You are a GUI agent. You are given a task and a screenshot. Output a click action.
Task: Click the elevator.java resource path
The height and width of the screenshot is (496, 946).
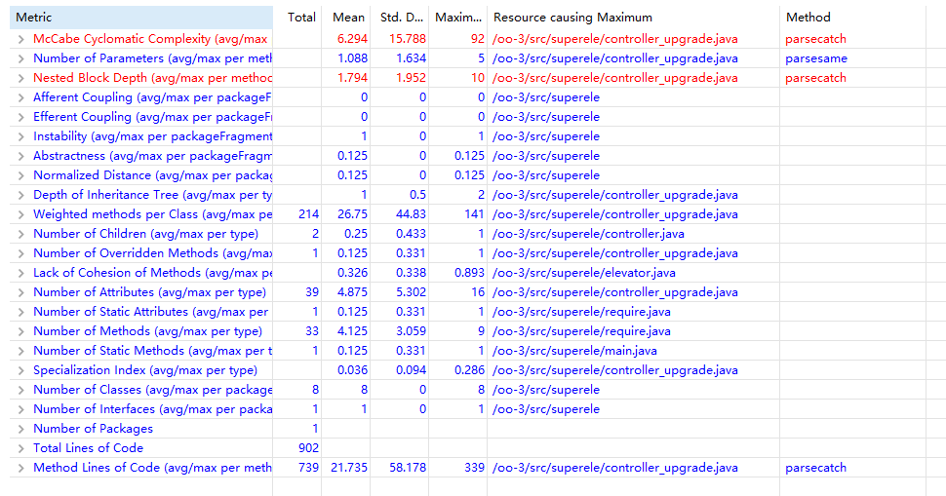coord(583,273)
